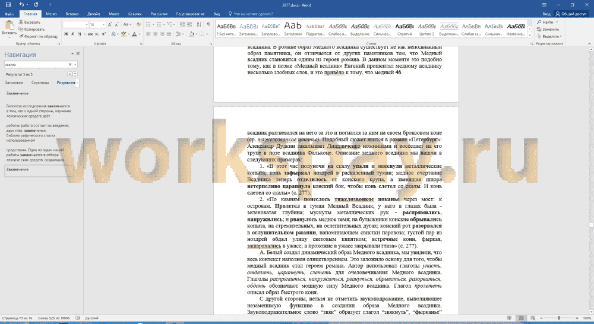The width and height of the screenshot is (594, 324).
Task: Switch to the Вставка ribbon tab
Action: point(72,14)
